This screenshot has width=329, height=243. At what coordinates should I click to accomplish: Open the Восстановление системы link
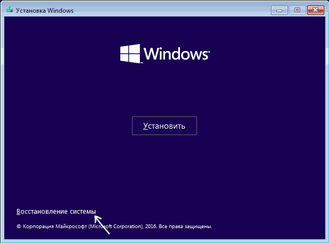point(56,212)
